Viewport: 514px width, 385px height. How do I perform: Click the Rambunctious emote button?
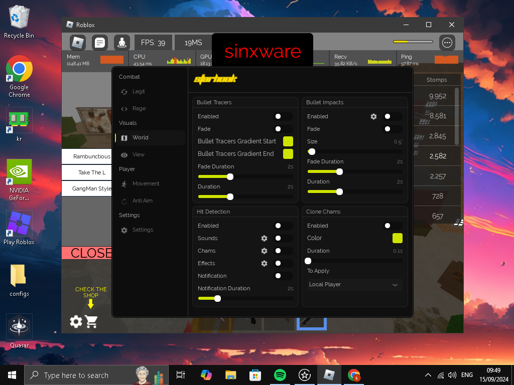click(x=87, y=156)
